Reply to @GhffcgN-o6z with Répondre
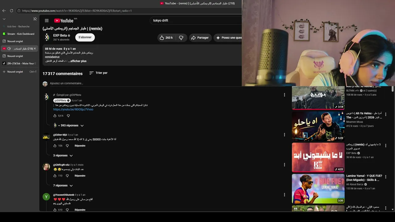 (x=80, y=176)
